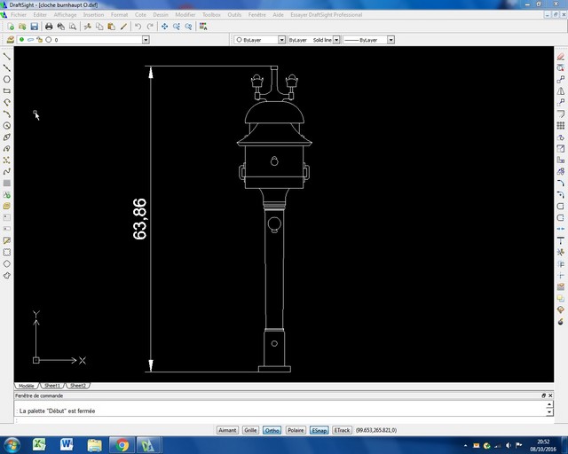The height and width of the screenshot is (454, 568).
Task: Switch to the Sheet1 tab
Action: (52, 386)
